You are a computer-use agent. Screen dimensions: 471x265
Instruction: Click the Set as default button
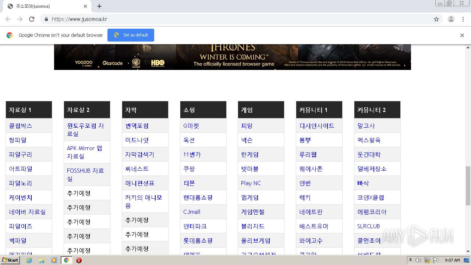(131, 35)
